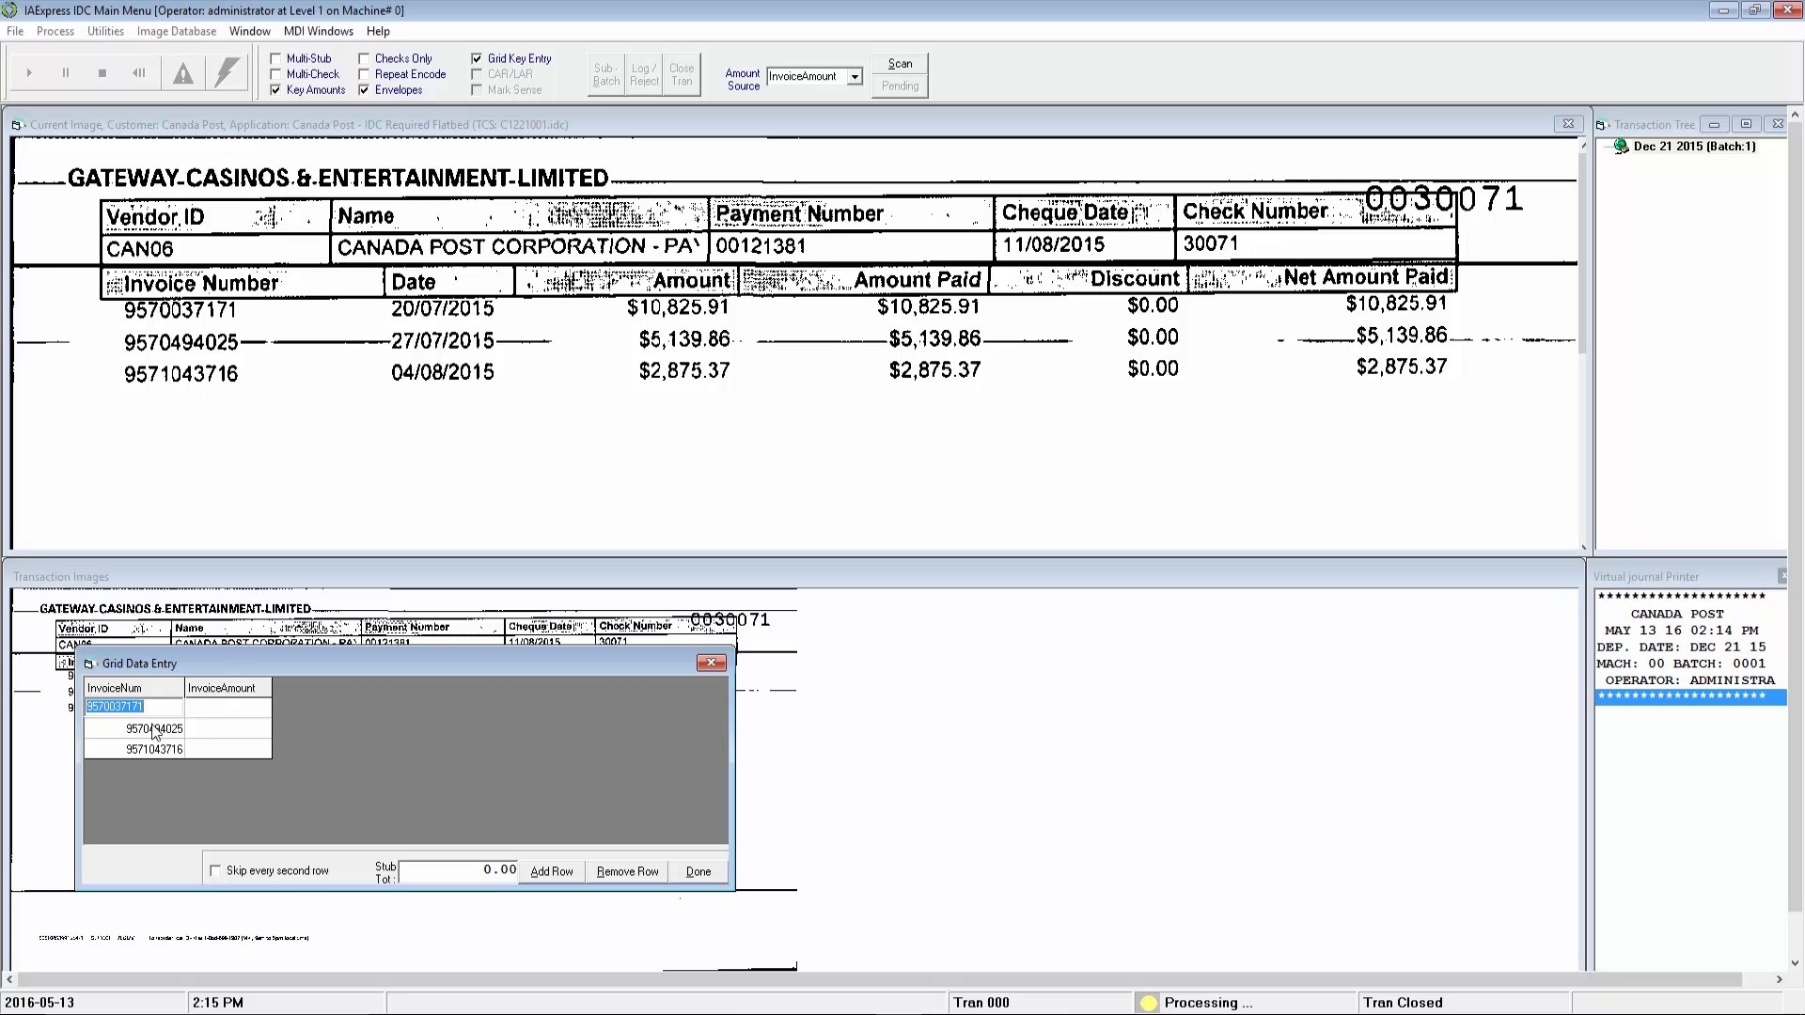Click the step-back icon in the toolbar
This screenshot has height=1015, width=1805.
[139, 72]
